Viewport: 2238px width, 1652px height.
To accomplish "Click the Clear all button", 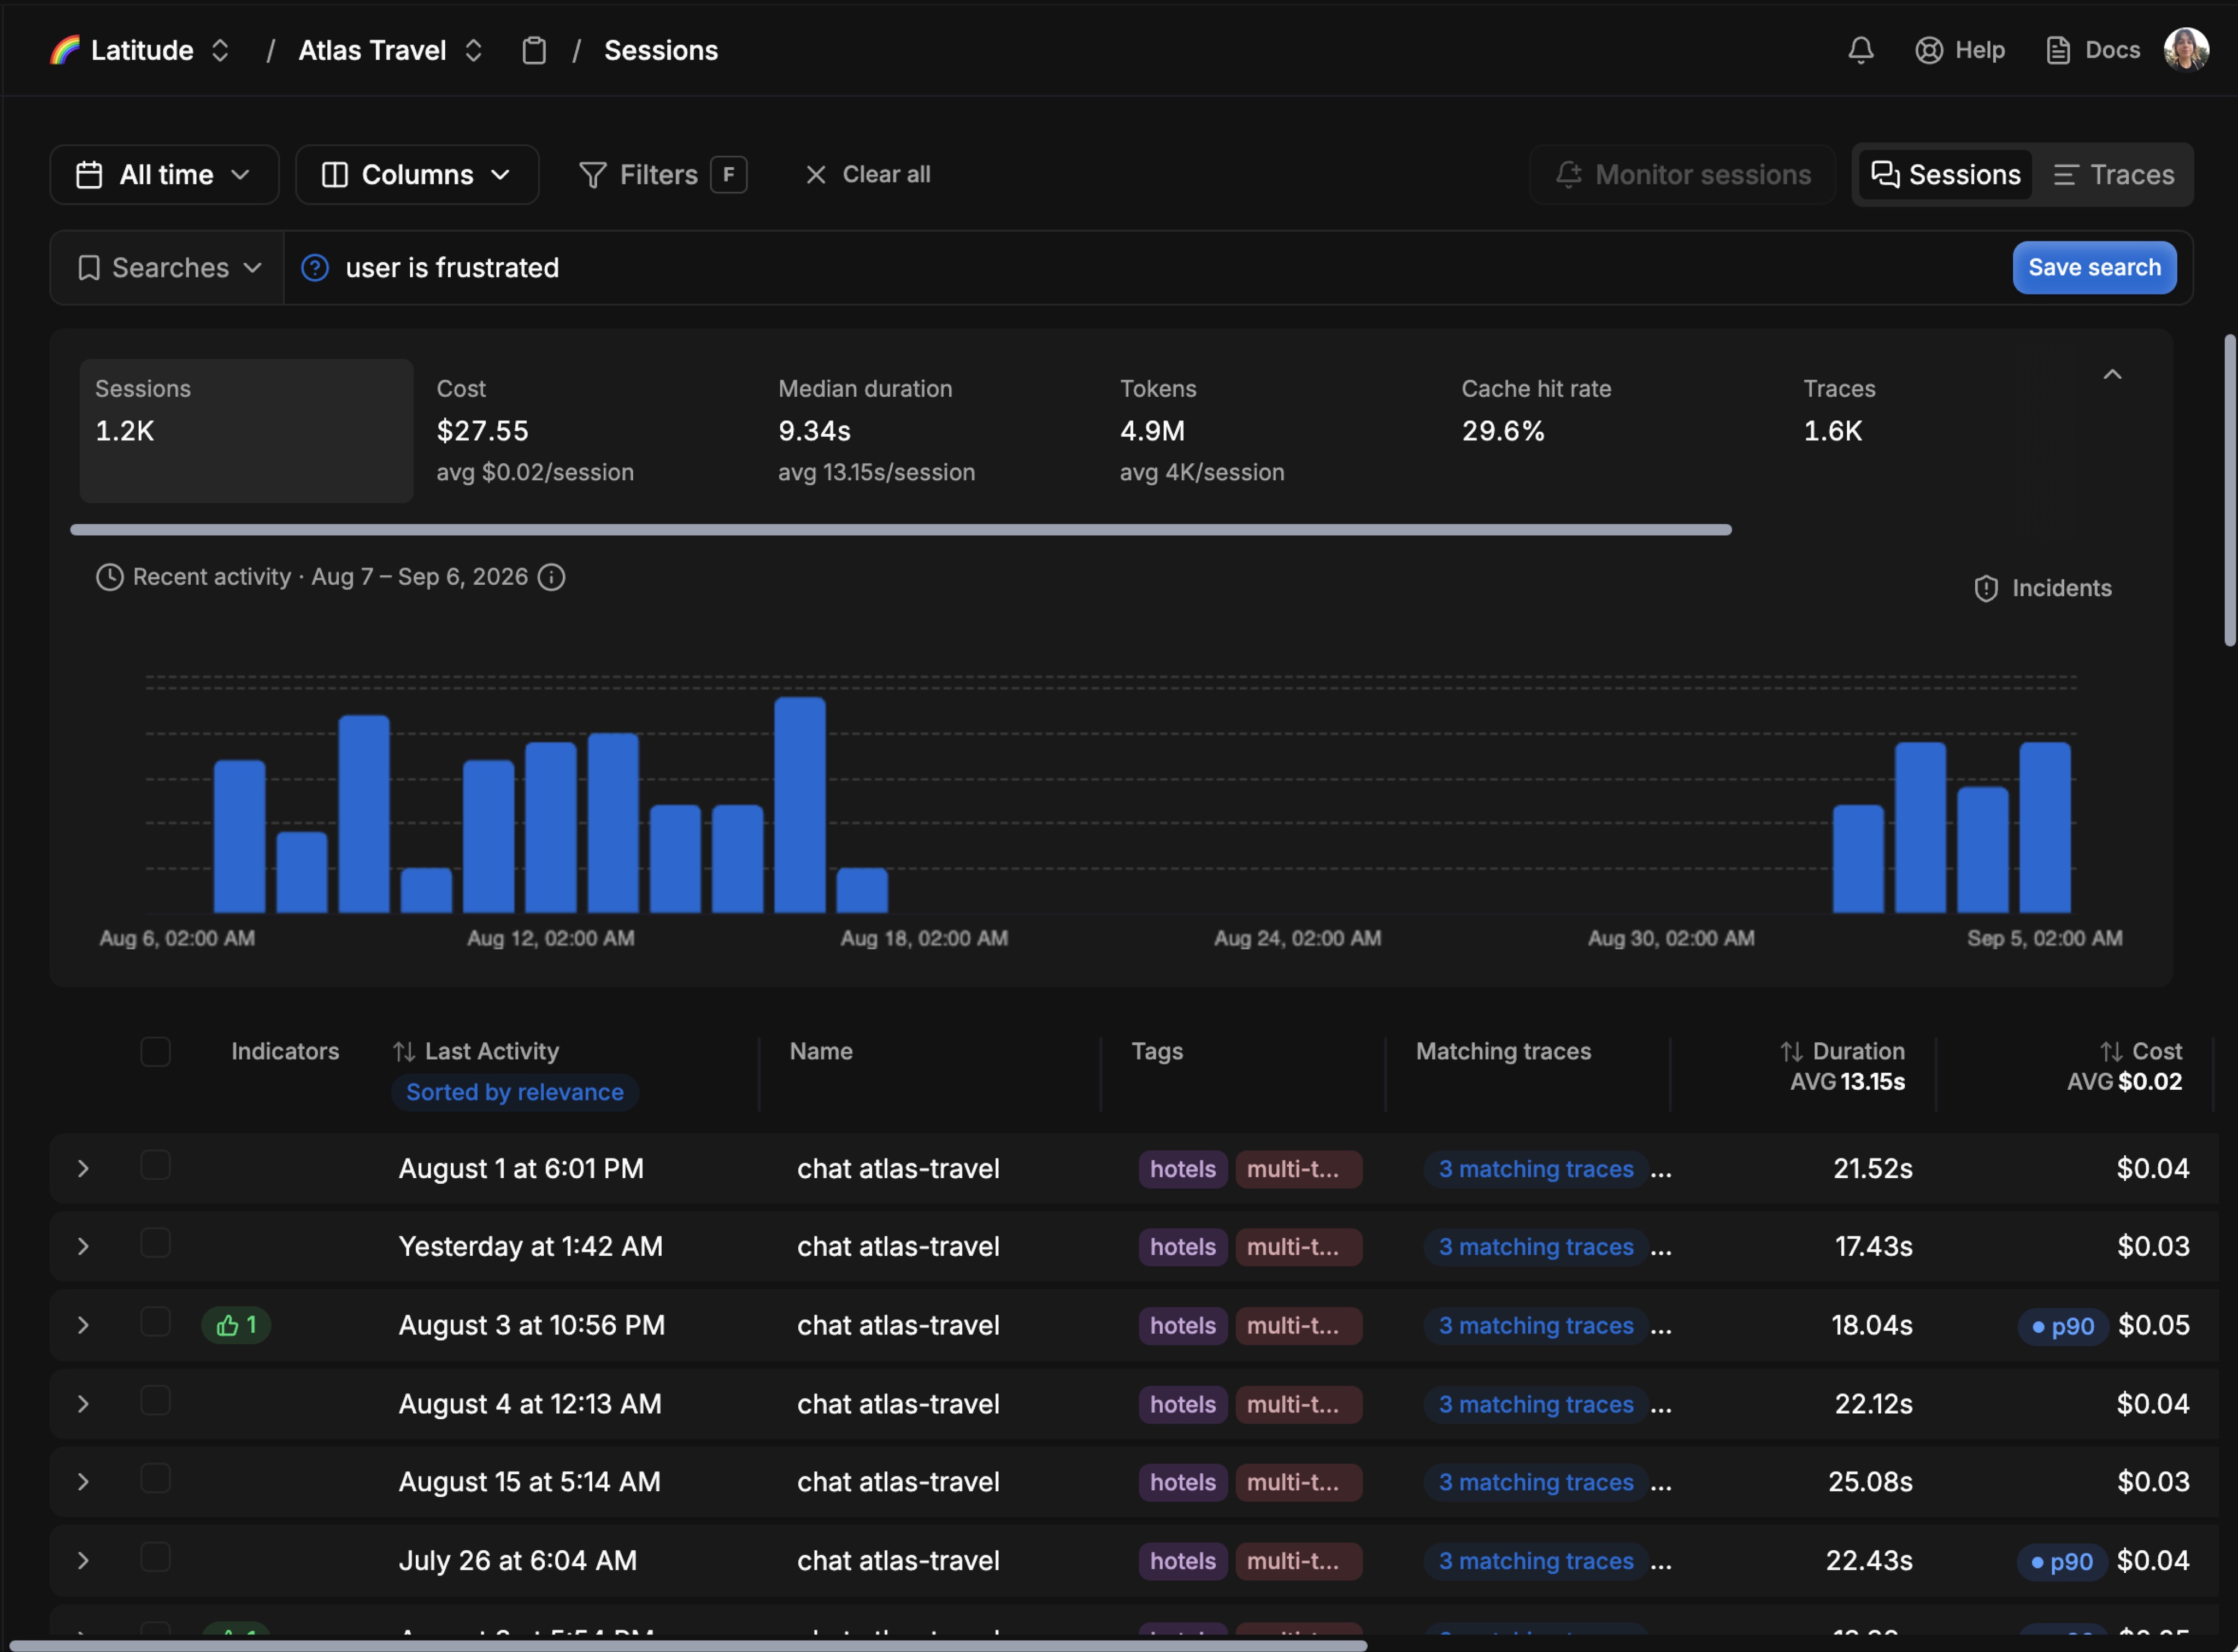I will (867, 175).
